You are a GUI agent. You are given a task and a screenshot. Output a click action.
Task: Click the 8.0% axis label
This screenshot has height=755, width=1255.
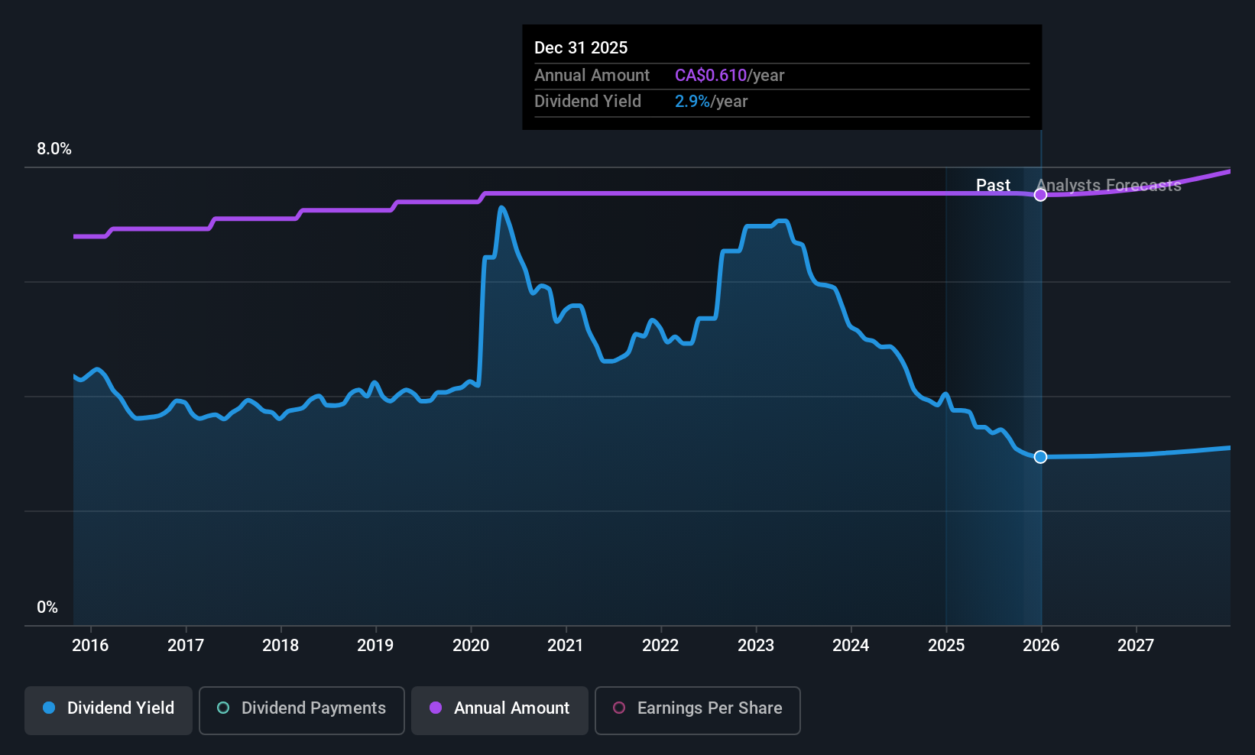(x=54, y=149)
